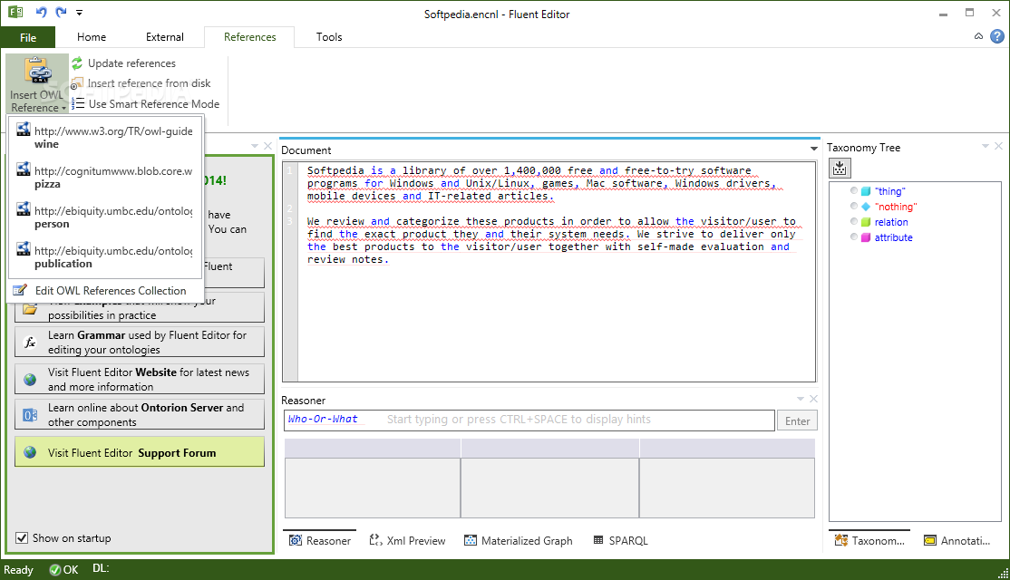Click Insert reference from disk
This screenshot has width=1010, height=580.
point(141,83)
